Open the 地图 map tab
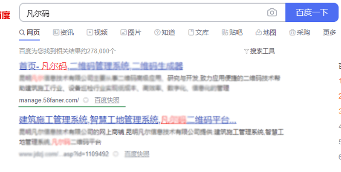Screen dimensions: 341x172 (266, 32)
